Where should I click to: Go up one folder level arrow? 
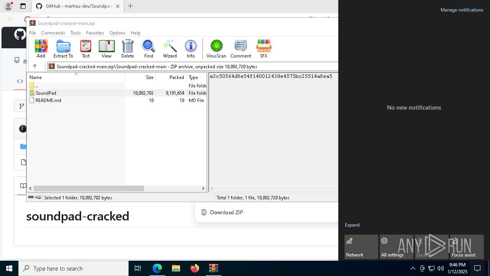coord(35,66)
